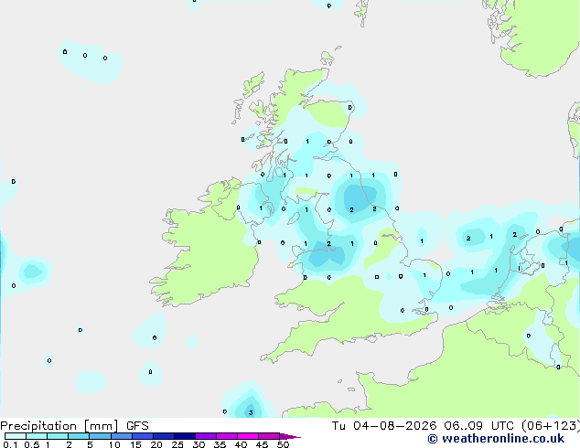Click the 40–45 mm magenta legend swatch
Viewport: 580px width, 448px height.
(x=248, y=436)
